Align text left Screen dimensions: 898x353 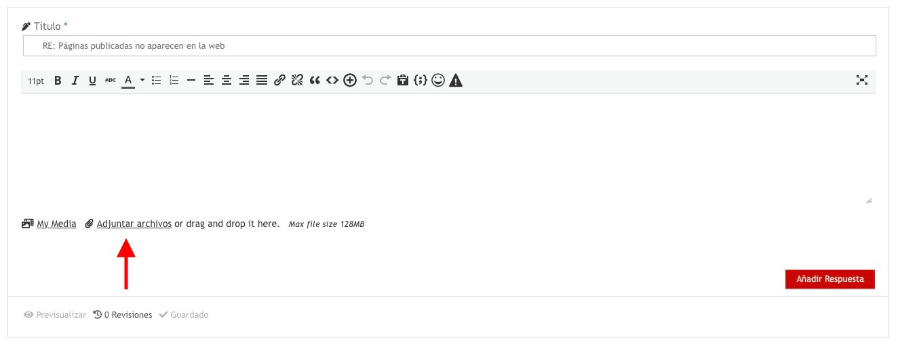click(209, 81)
